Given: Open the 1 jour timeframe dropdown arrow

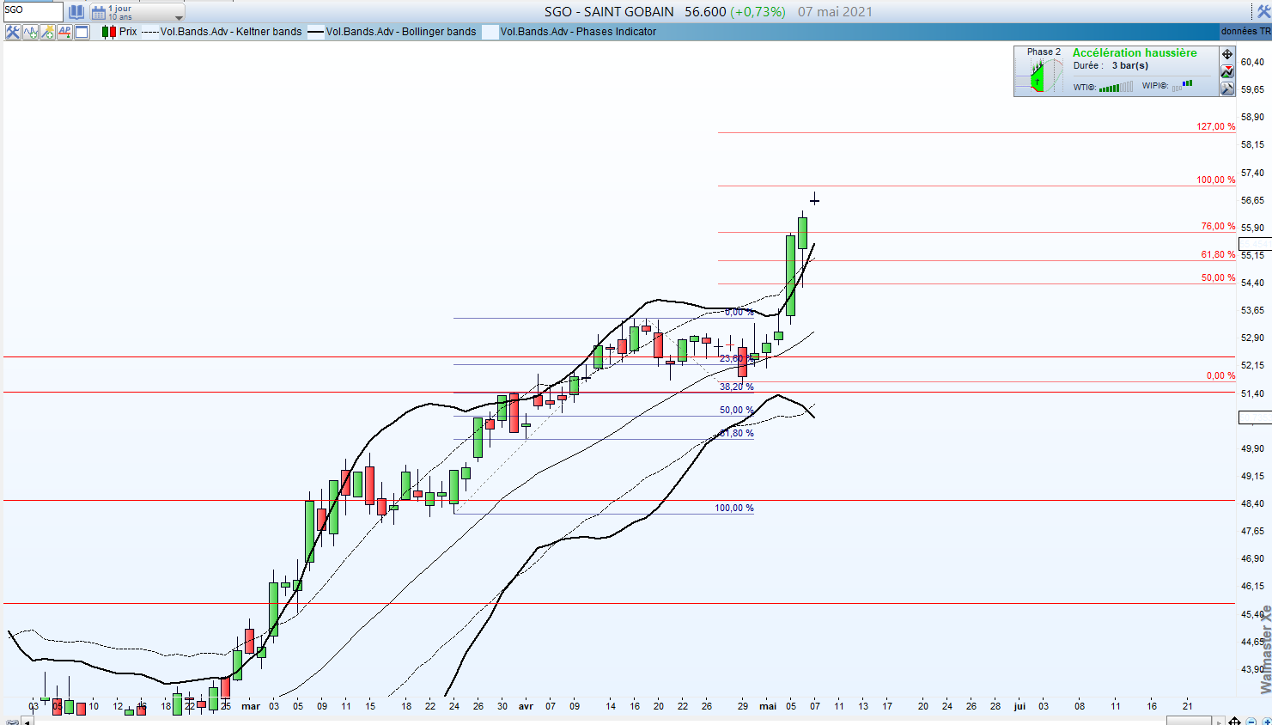Looking at the screenshot, I should click(x=179, y=16).
